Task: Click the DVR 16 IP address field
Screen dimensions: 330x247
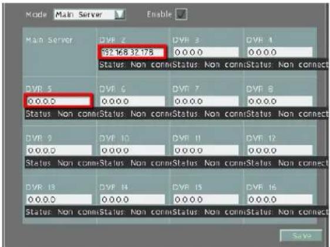Action: point(280,199)
